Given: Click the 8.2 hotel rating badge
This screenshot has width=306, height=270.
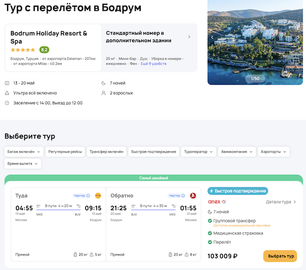Looking at the screenshot, I should [x=44, y=50].
